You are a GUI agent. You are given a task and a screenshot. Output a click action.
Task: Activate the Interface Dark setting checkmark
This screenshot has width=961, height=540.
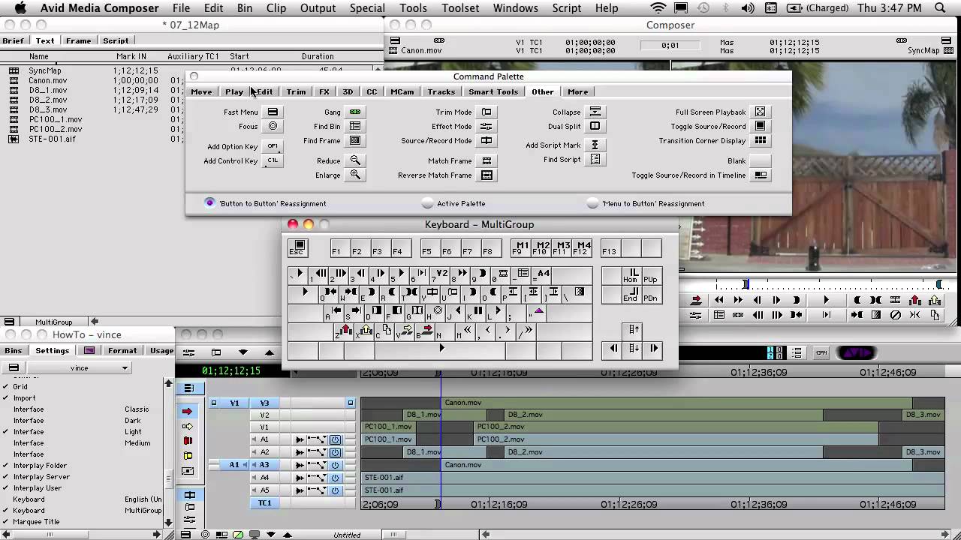(5, 421)
